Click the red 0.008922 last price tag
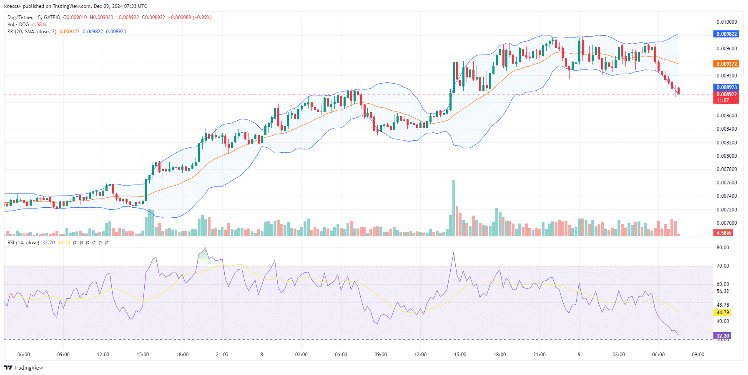The image size is (748, 375). tap(726, 94)
